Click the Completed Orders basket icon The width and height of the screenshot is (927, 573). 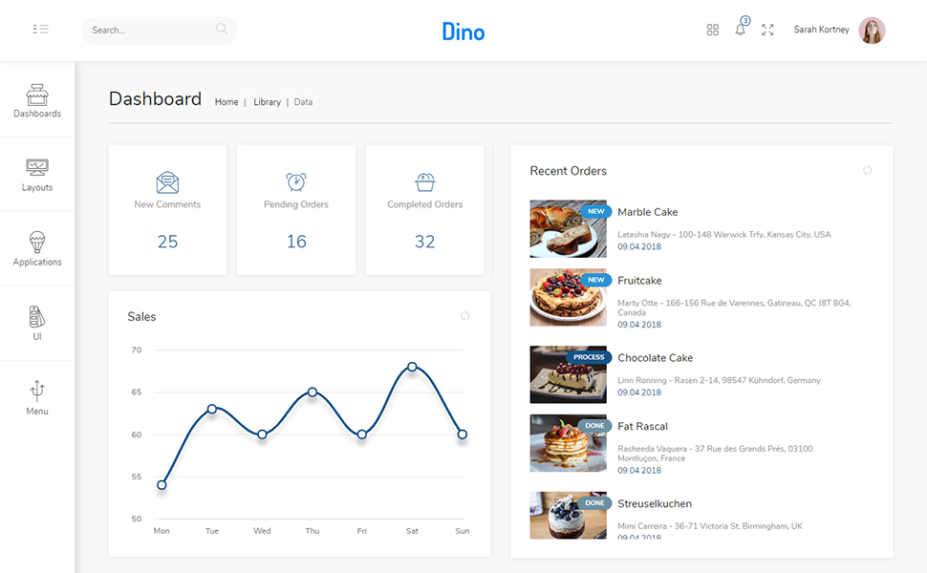[425, 181]
